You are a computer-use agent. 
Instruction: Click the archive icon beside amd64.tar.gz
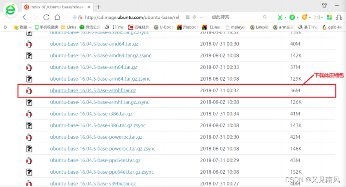click(29, 44)
